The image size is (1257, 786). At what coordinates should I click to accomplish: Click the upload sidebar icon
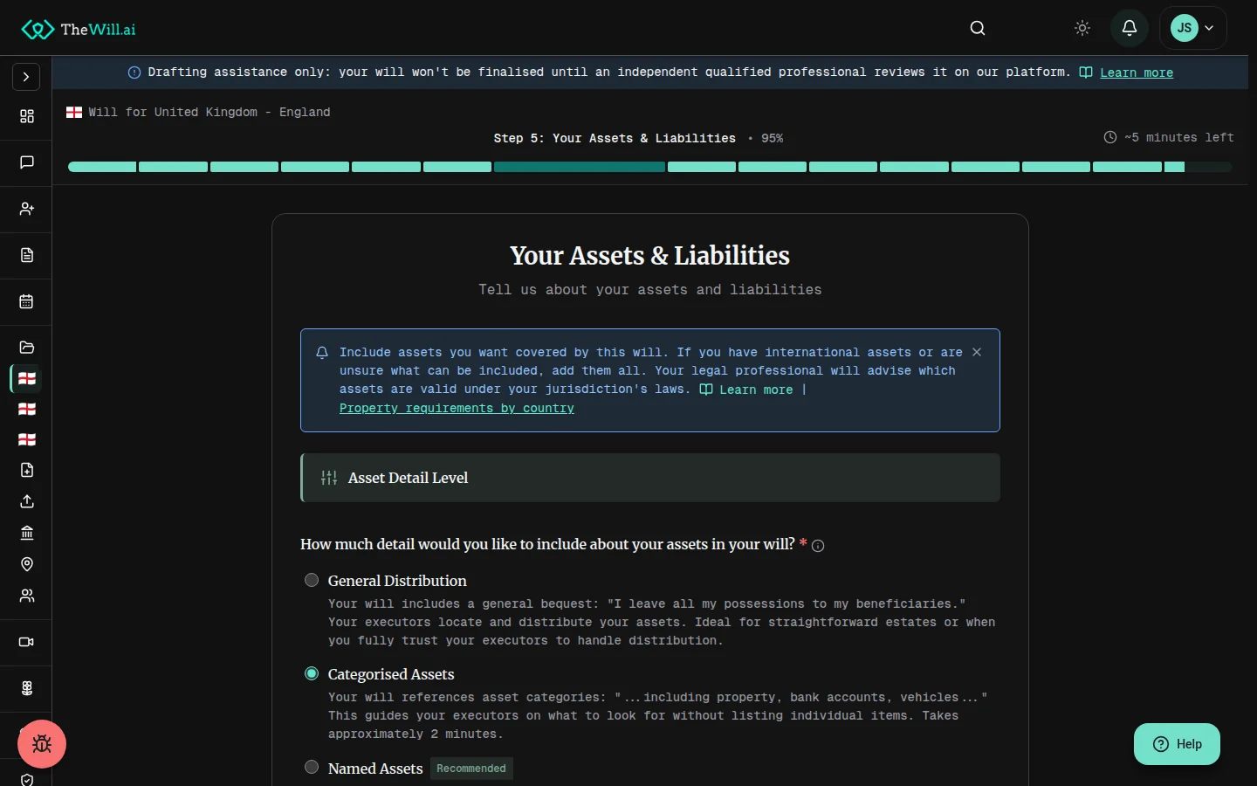[26, 501]
